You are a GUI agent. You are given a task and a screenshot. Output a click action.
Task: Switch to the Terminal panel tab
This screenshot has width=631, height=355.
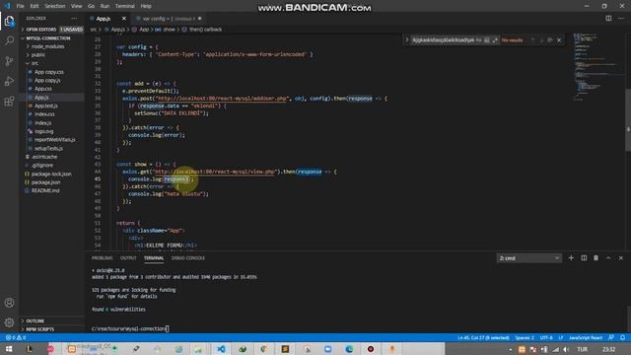click(x=154, y=258)
